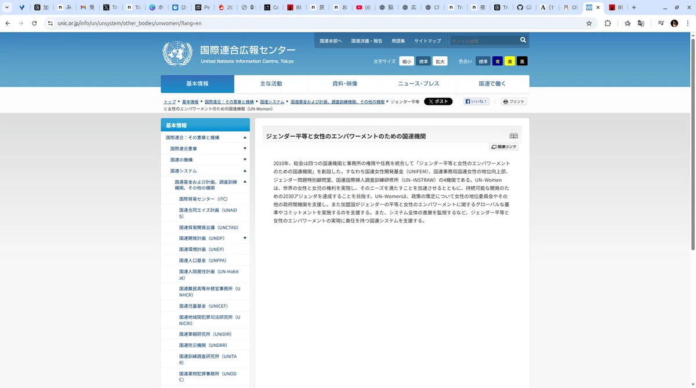Bookmark this page with the star icon
Screen dimensions: 696x388
[x=589, y=23]
